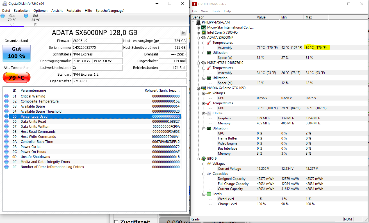This screenshot has width=369, height=223.
Task: Collapse the ADATA SX6000NP node in HWMonitor
Action: 199,38
